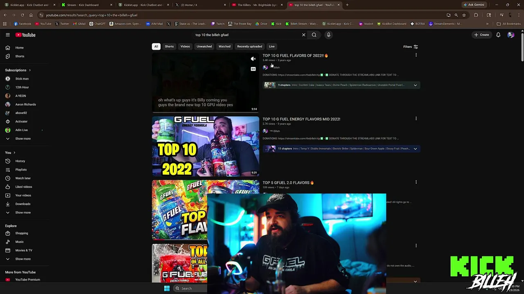This screenshot has height=294, width=524.
Task: Expand the You section Show more
Action: click(x=23, y=212)
